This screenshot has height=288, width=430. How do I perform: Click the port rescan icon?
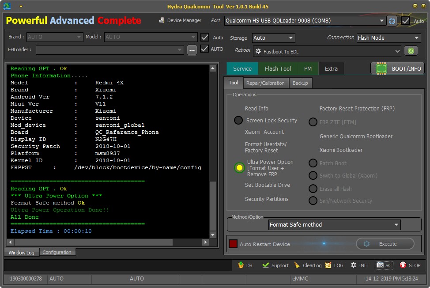point(392,21)
